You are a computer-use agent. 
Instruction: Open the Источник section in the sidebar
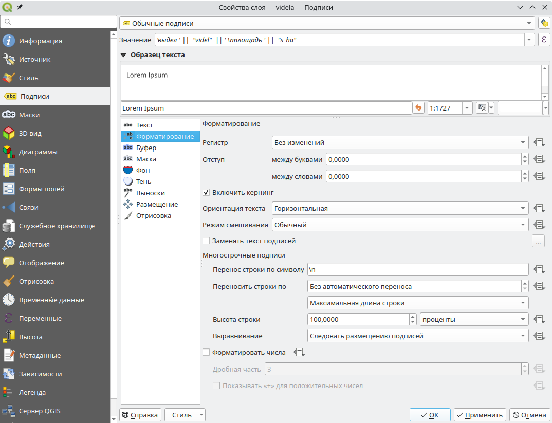(x=56, y=59)
